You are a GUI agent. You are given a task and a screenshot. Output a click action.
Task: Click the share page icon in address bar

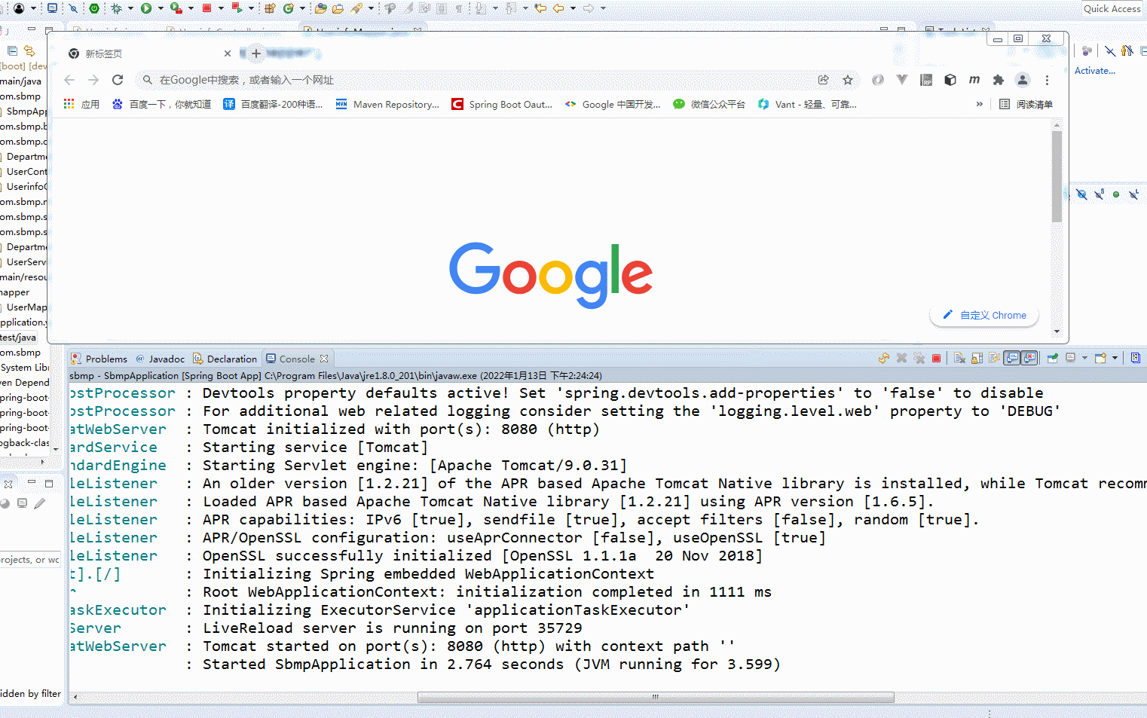coord(824,80)
